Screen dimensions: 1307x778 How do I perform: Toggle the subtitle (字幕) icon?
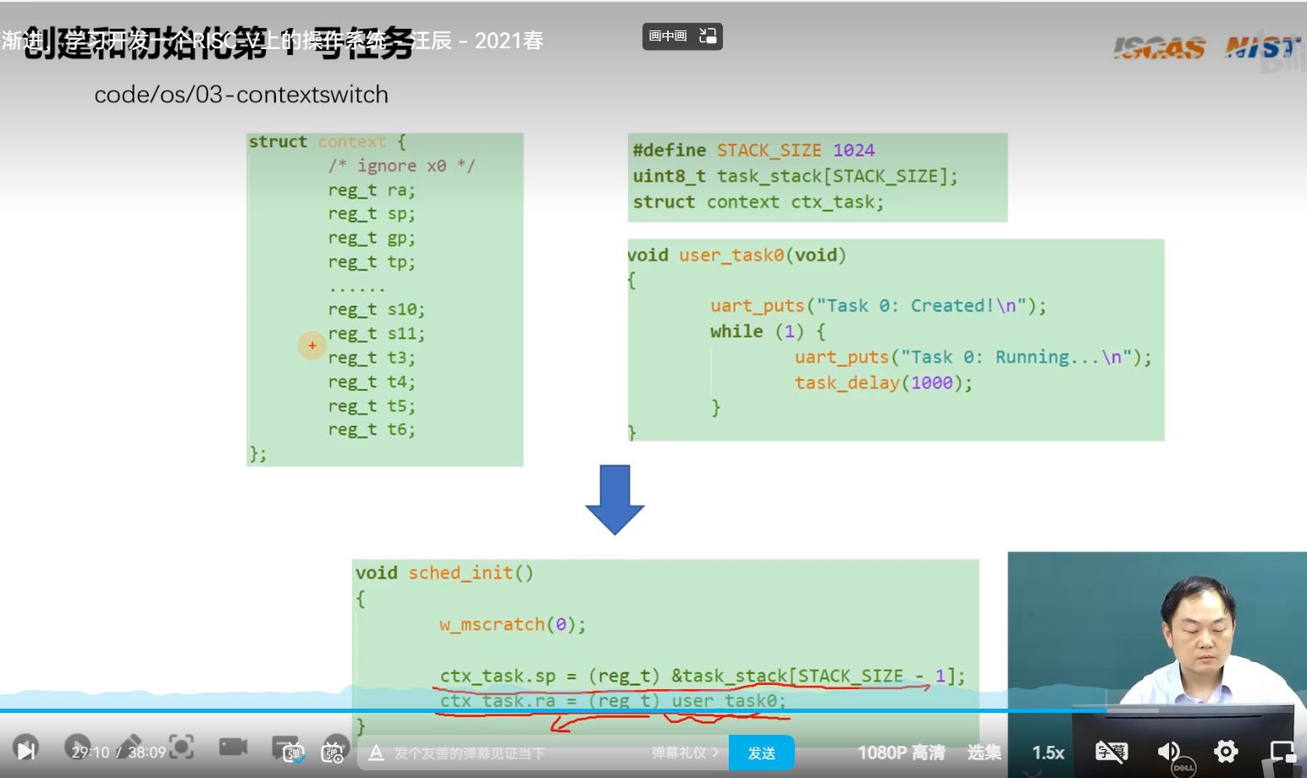coord(1111,751)
